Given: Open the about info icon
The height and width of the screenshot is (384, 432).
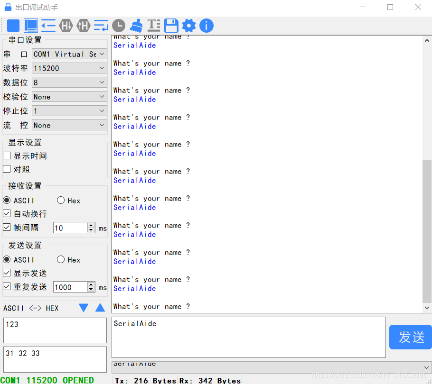Looking at the screenshot, I should (207, 26).
